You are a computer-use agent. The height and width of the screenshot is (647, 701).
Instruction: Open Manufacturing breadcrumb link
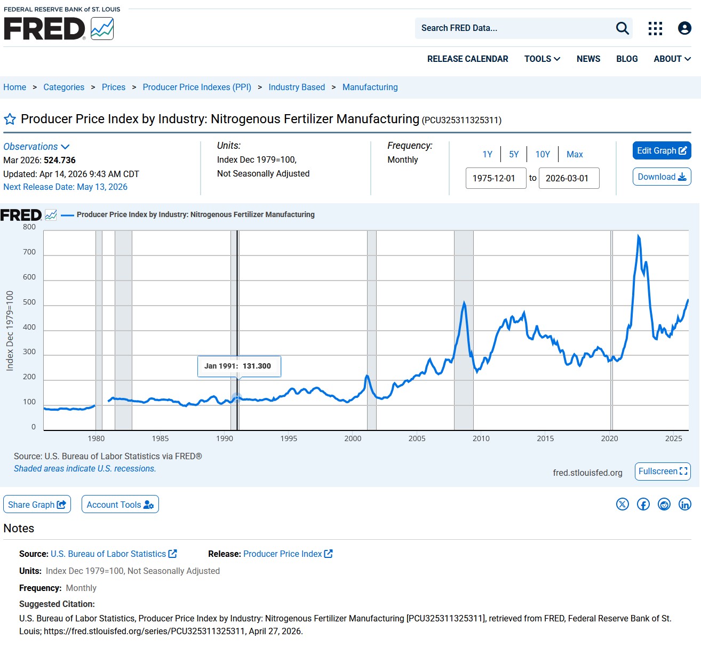tap(370, 87)
